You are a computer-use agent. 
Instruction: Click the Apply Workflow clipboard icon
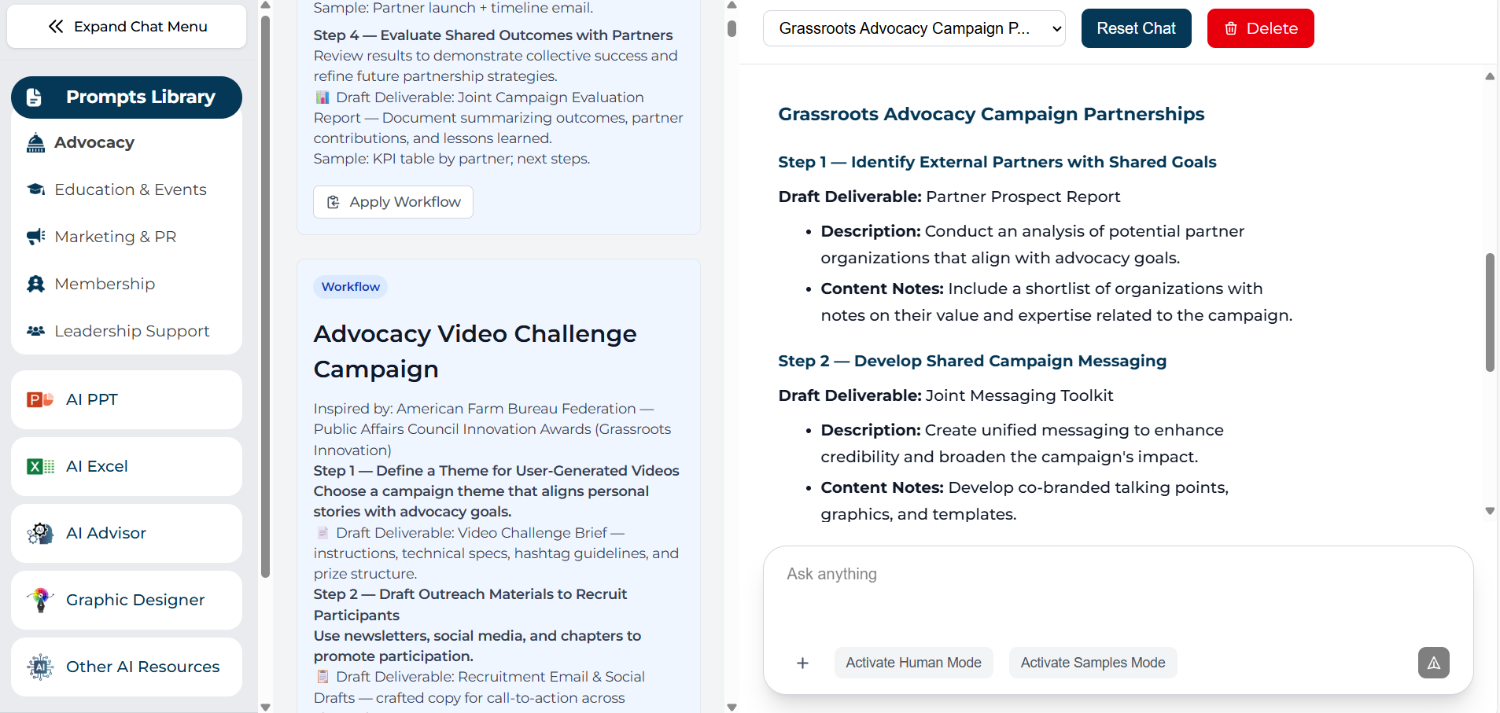tap(334, 202)
